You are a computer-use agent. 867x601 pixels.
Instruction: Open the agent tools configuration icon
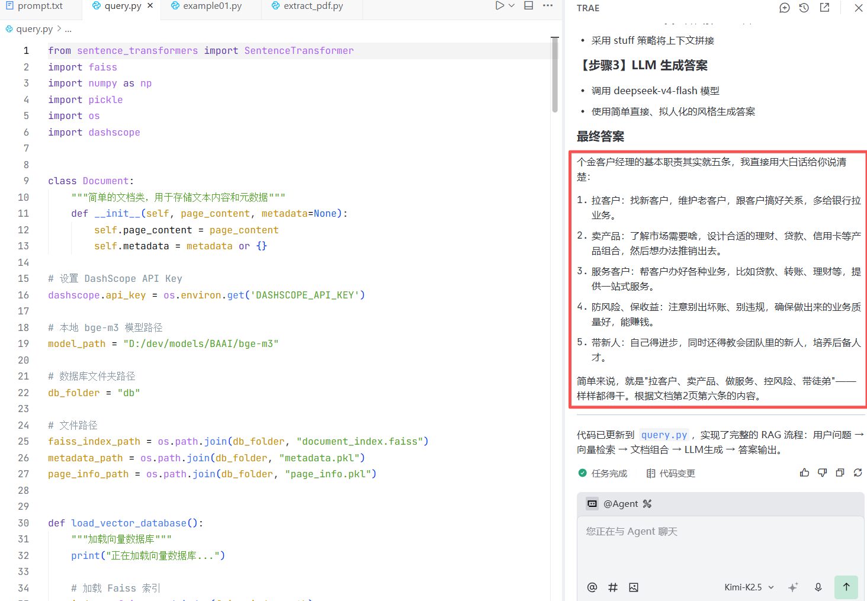point(647,504)
